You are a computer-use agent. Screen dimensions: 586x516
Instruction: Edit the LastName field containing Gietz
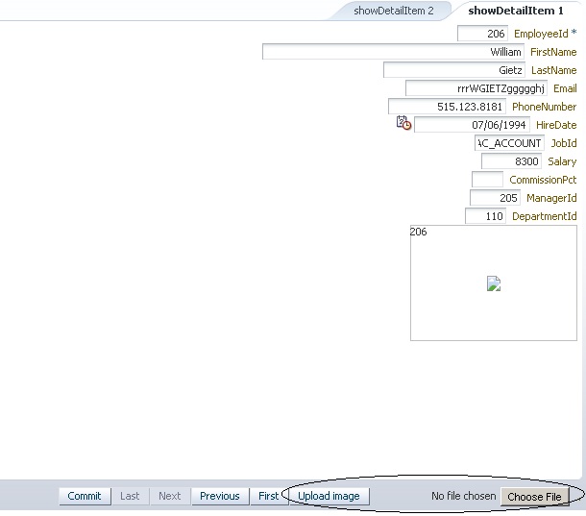click(454, 70)
